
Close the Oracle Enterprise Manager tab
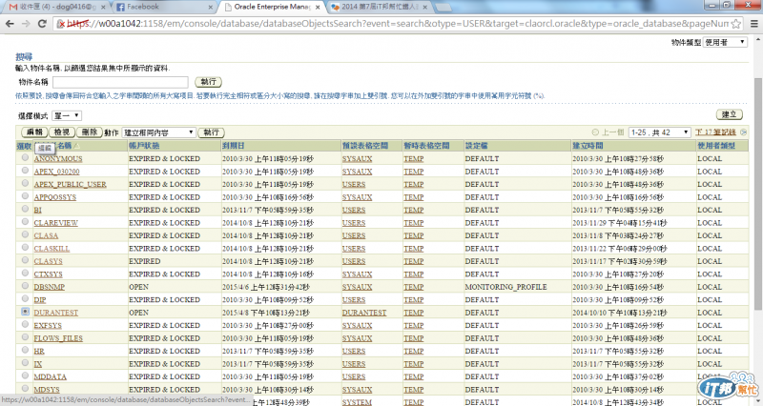click(x=318, y=8)
